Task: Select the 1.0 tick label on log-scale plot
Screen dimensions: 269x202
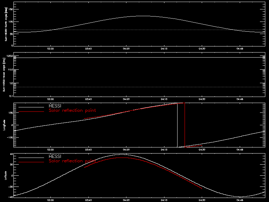Action: point(11,83)
